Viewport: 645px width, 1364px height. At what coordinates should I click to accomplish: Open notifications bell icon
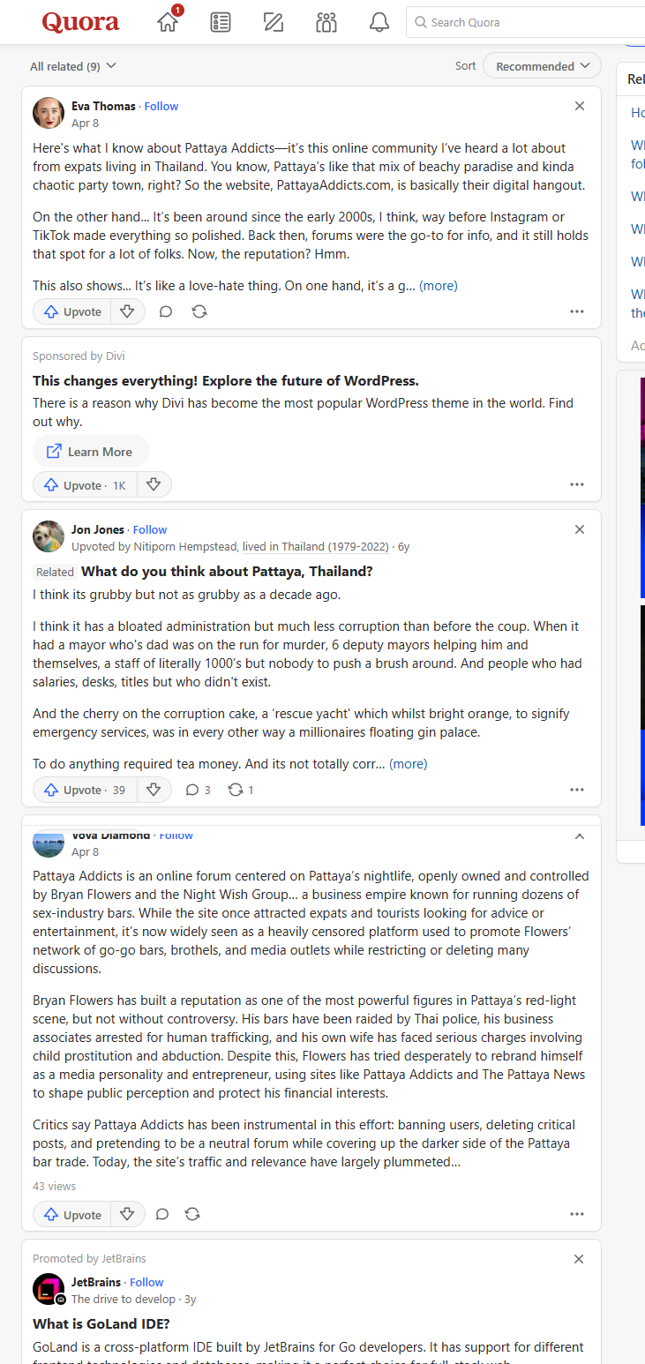click(379, 22)
